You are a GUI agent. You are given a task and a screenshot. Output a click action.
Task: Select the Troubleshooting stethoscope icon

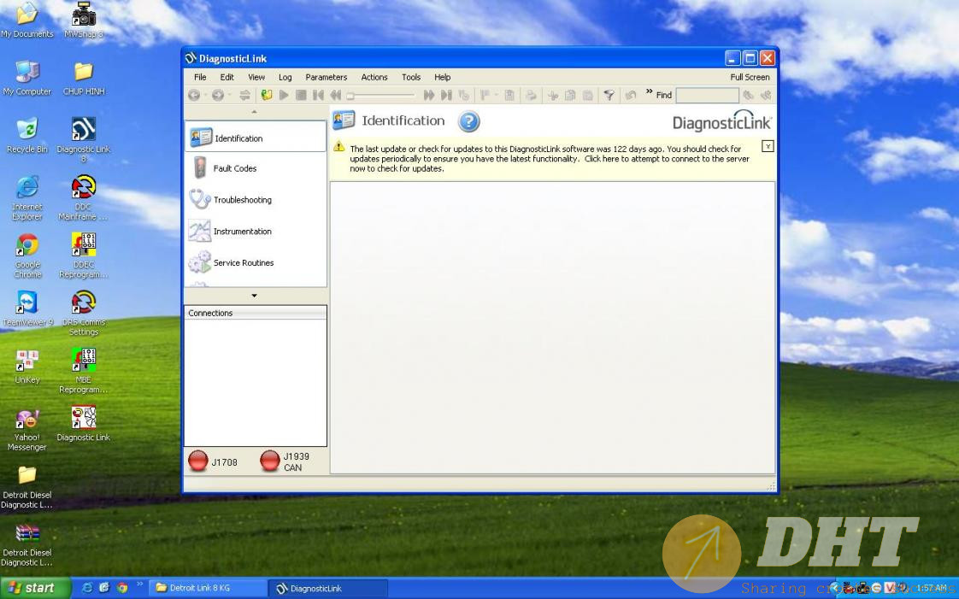click(200, 199)
